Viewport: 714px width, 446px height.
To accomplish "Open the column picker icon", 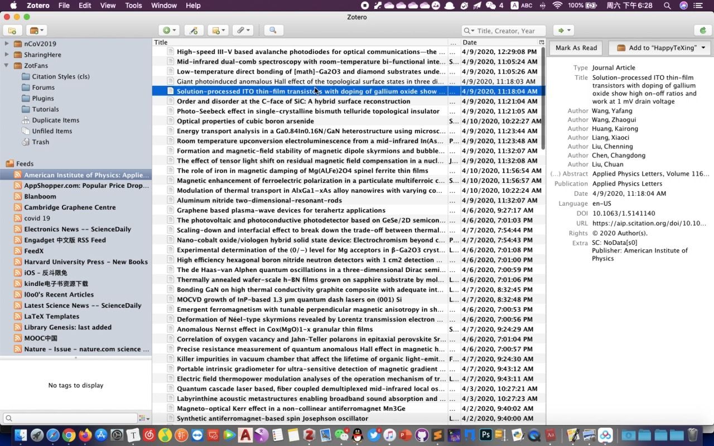I will pos(541,42).
